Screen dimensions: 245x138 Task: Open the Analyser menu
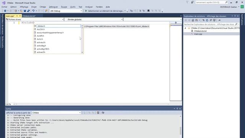[x=89, y=7]
